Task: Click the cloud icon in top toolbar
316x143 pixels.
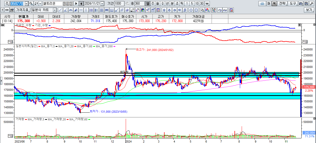Action: point(262,4)
